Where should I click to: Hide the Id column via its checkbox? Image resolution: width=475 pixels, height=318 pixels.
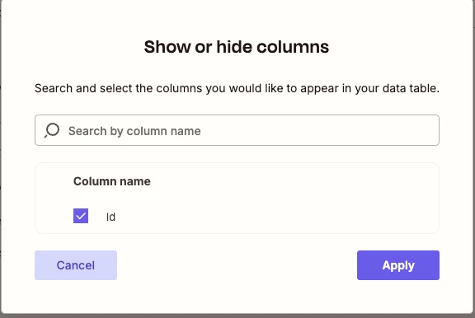pos(81,216)
